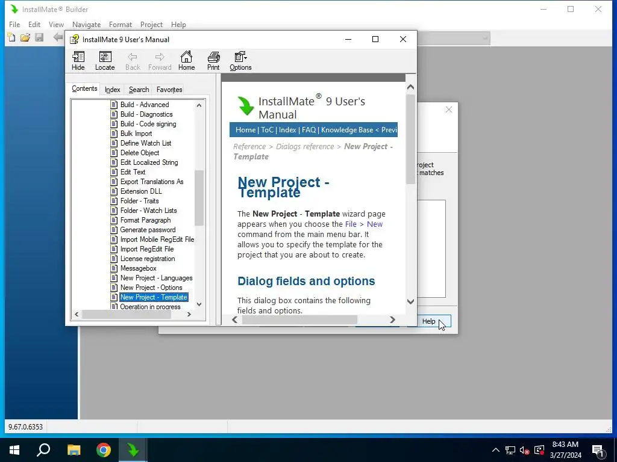The height and width of the screenshot is (462, 617).
Task: Click the Hide toolbar icon in manual
Action: 78,61
